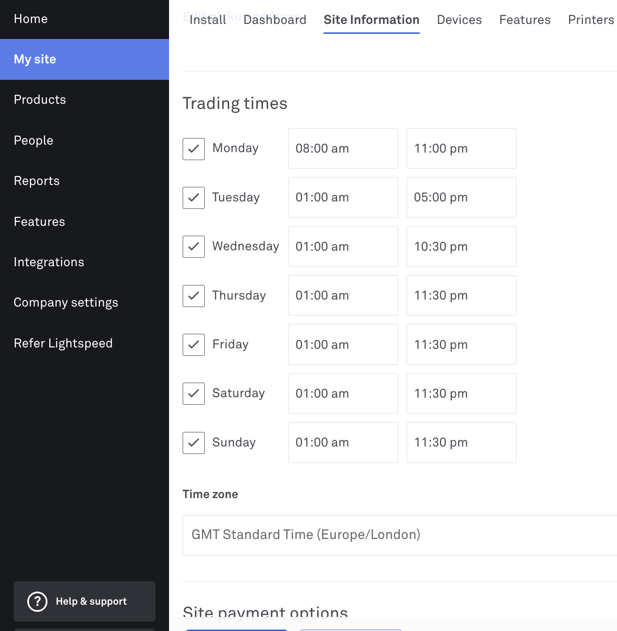Image resolution: width=617 pixels, height=631 pixels.
Task: Uncheck the Sunday trading day checkbox
Action: pyautogui.click(x=193, y=443)
